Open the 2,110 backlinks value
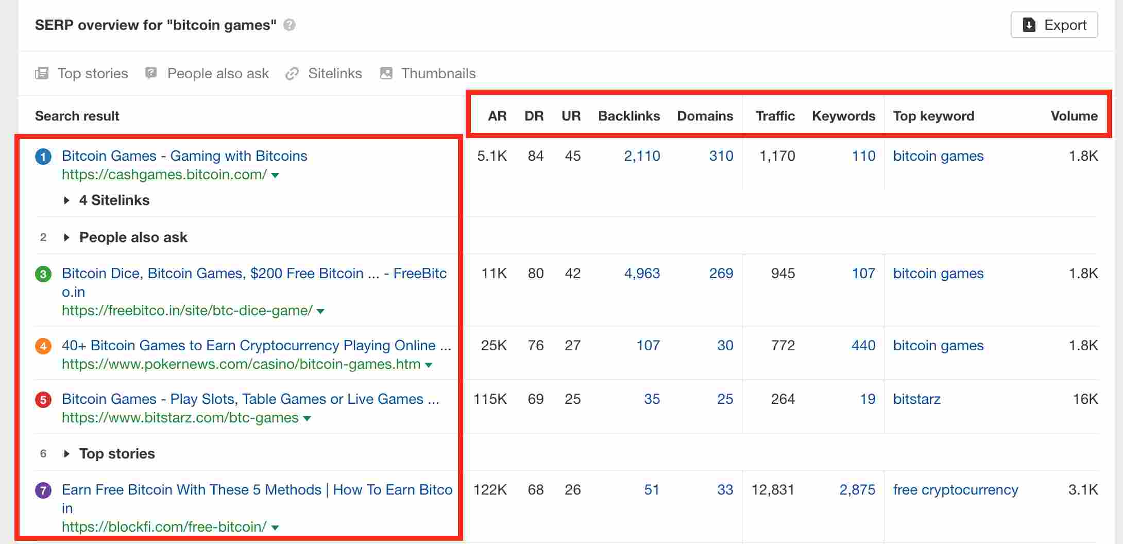The height and width of the screenshot is (544, 1123). [642, 156]
